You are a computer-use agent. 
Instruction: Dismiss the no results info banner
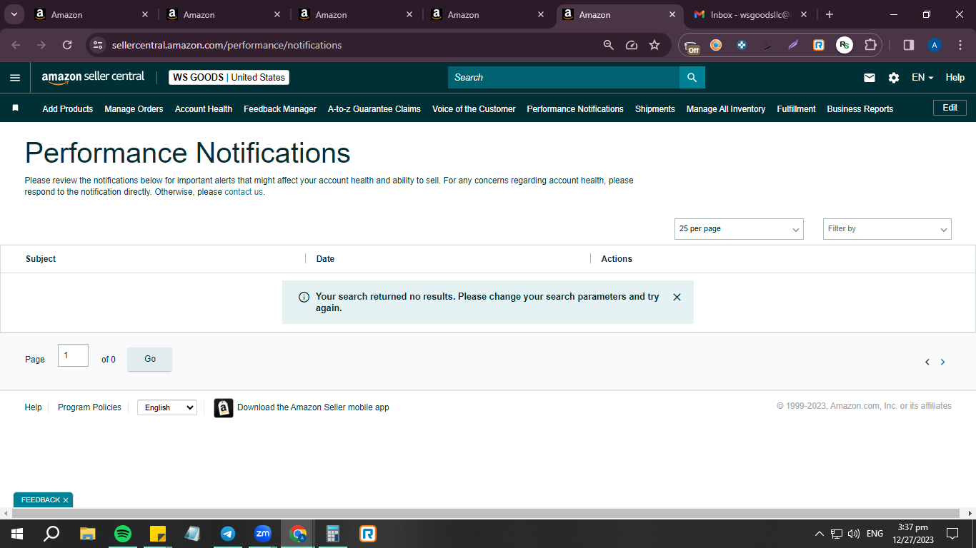(677, 297)
